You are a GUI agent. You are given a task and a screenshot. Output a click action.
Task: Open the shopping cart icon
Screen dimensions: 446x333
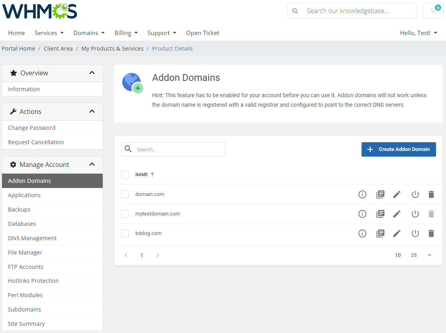(x=433, y=11)
